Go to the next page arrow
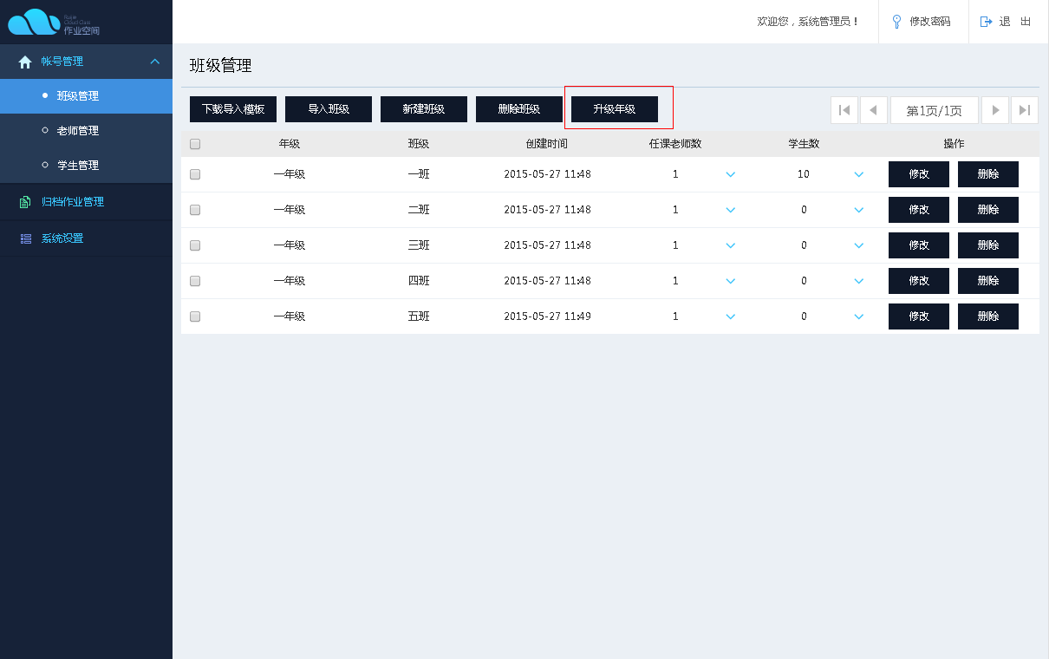 [995, 110]
